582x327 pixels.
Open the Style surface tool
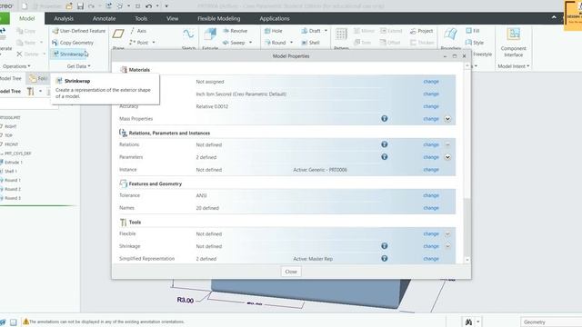(475, 43)
